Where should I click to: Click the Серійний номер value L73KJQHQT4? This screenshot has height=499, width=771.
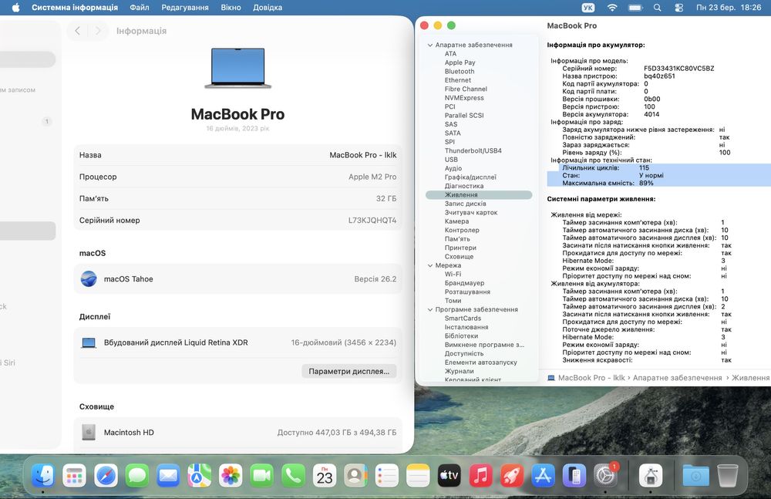tap(372, 220)
